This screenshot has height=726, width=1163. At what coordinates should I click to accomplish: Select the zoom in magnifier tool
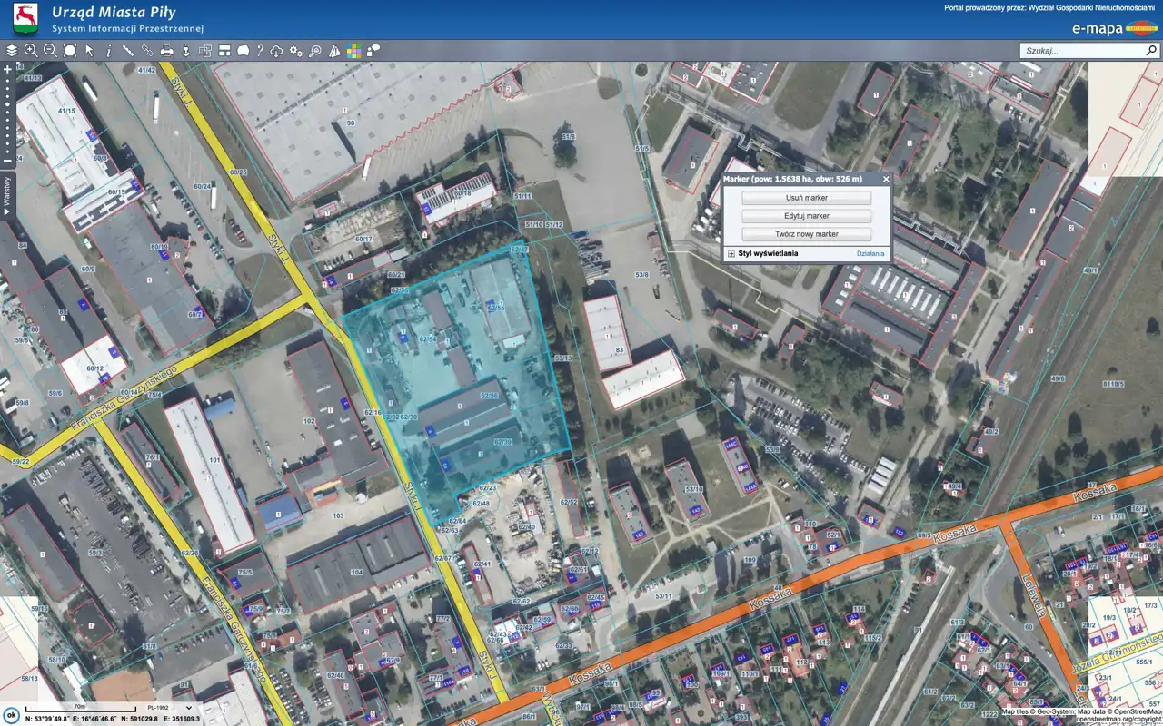pyautogui.click(x=31, y=51)
